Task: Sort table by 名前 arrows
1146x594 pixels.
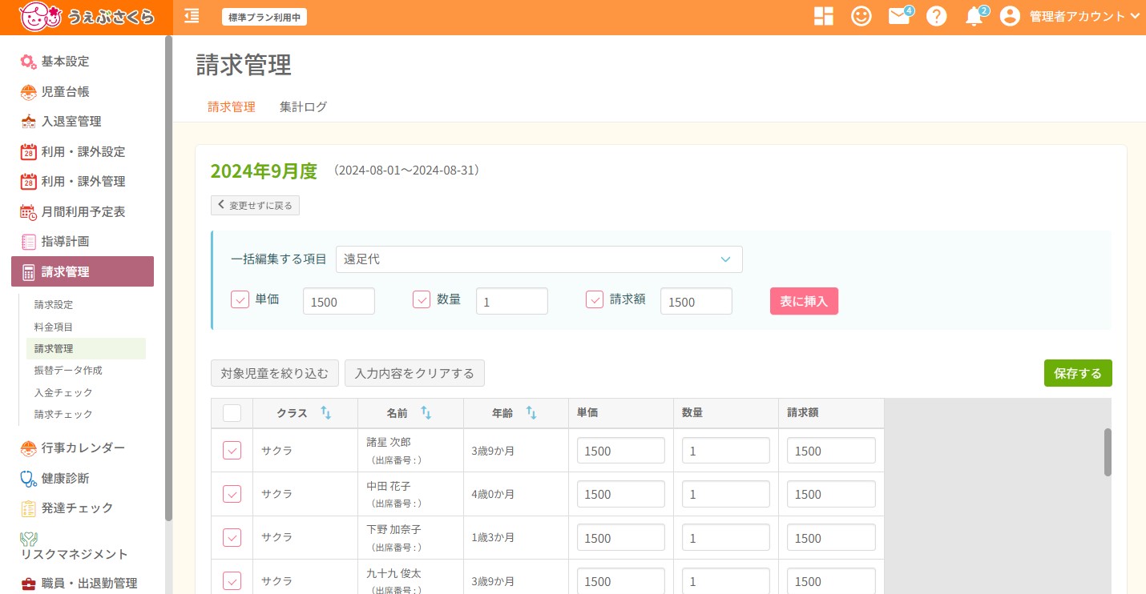Action: 426,413
